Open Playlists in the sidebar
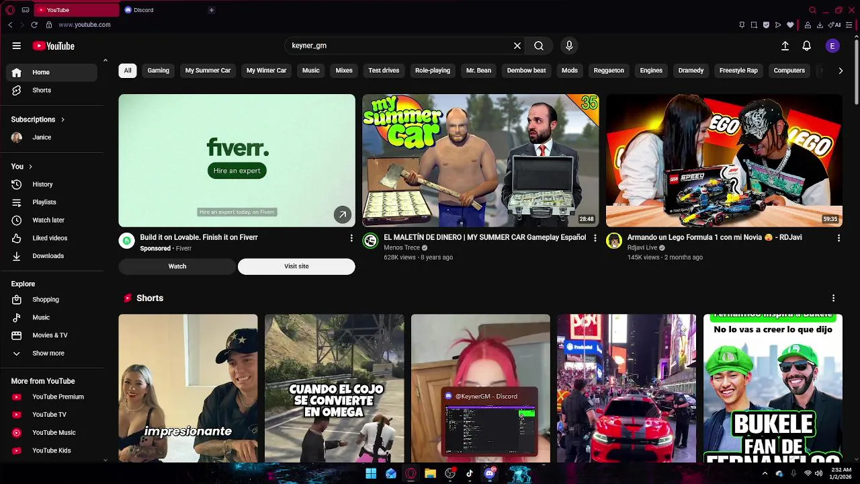Image resolution: width=860 pixels, height=484 pixels. click(x=51, y=202)
